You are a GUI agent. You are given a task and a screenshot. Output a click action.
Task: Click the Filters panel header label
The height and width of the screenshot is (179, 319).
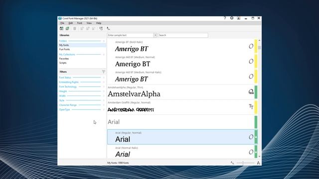click(63, 72)
